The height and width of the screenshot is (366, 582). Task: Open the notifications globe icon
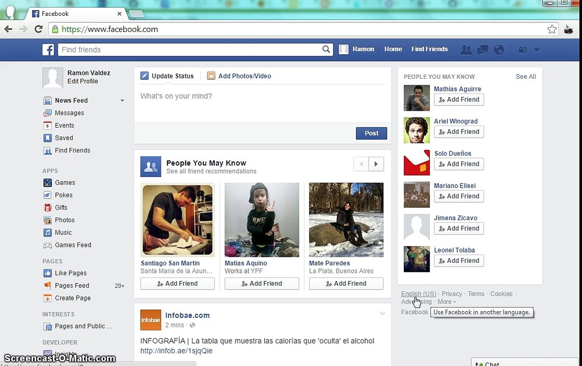tap(499, 50)
